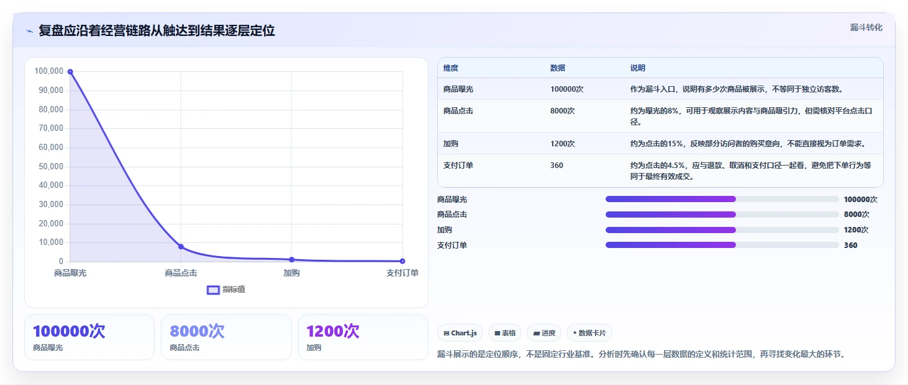Click the chart data point at 商品点击
The width and height of the screenshot is (908, 385).
coord(181,247)
